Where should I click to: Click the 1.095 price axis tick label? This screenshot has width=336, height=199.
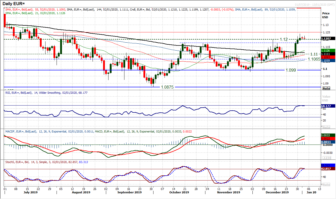326,76
